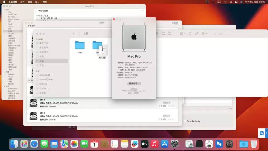268x151 pixels.
Task: Open Music app in the Dock
Action: 154,144
